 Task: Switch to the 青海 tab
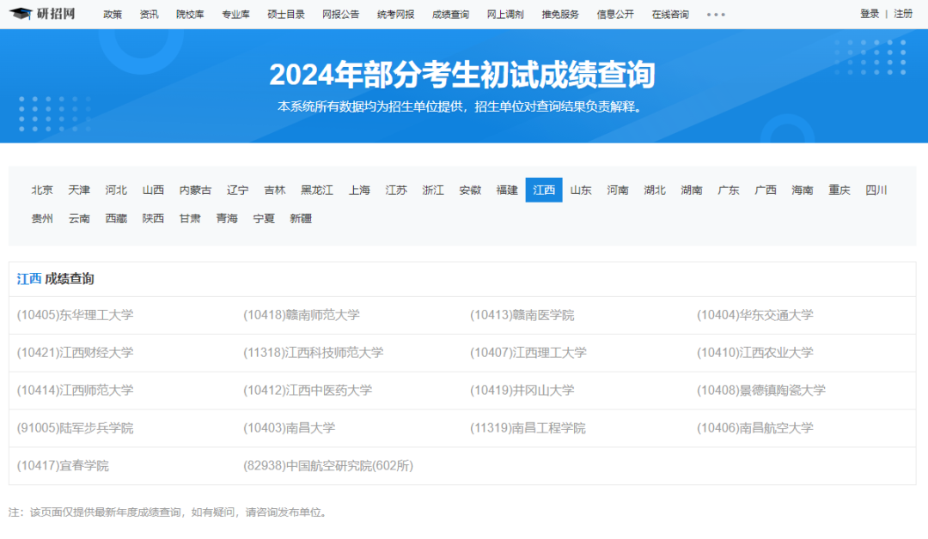227,218
